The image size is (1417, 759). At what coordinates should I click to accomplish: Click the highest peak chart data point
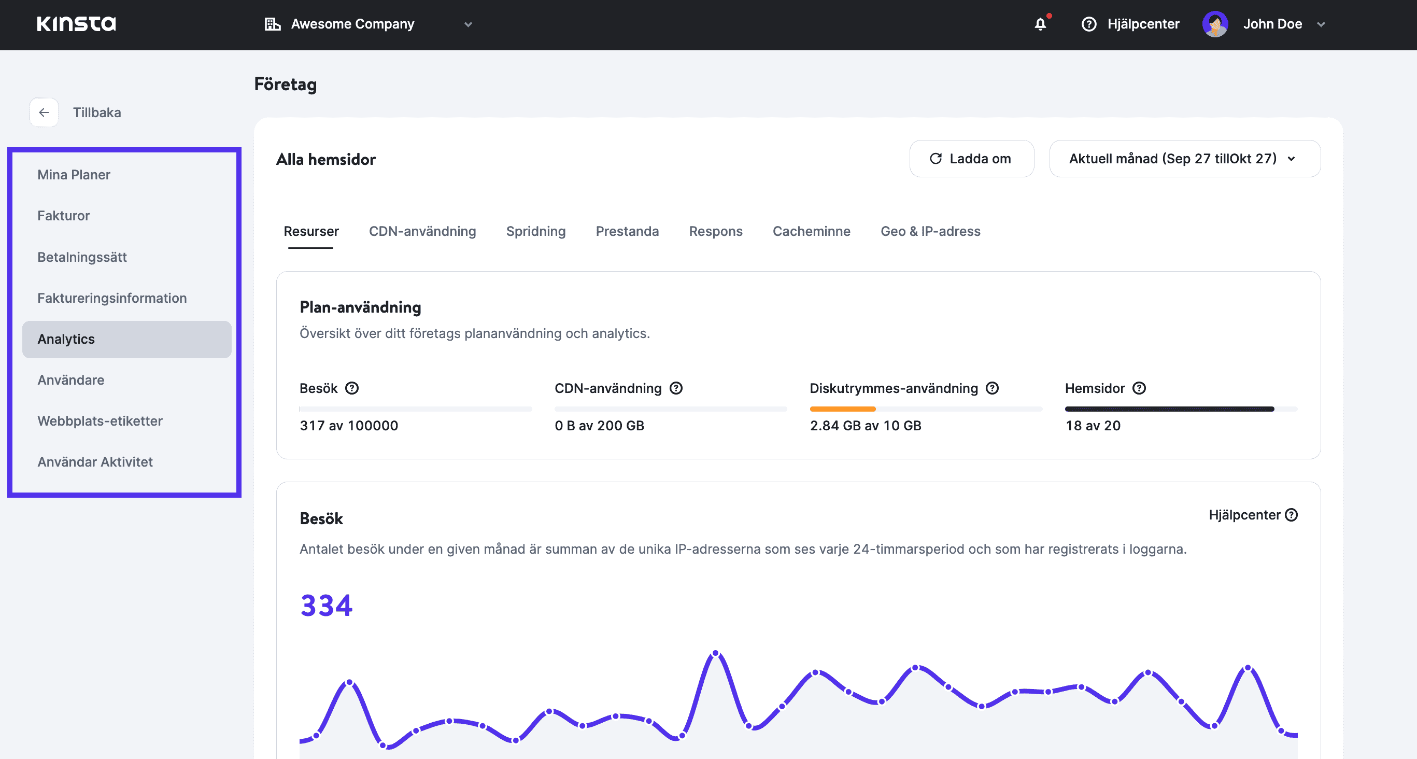715,653
